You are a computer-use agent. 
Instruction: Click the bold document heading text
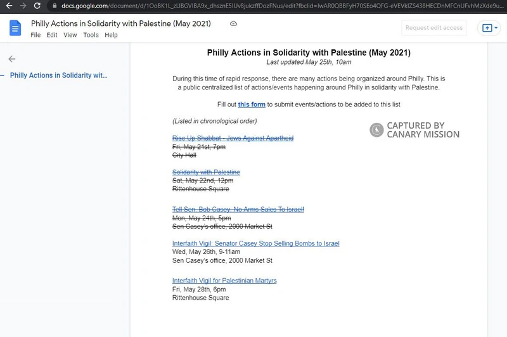point(309,53)
